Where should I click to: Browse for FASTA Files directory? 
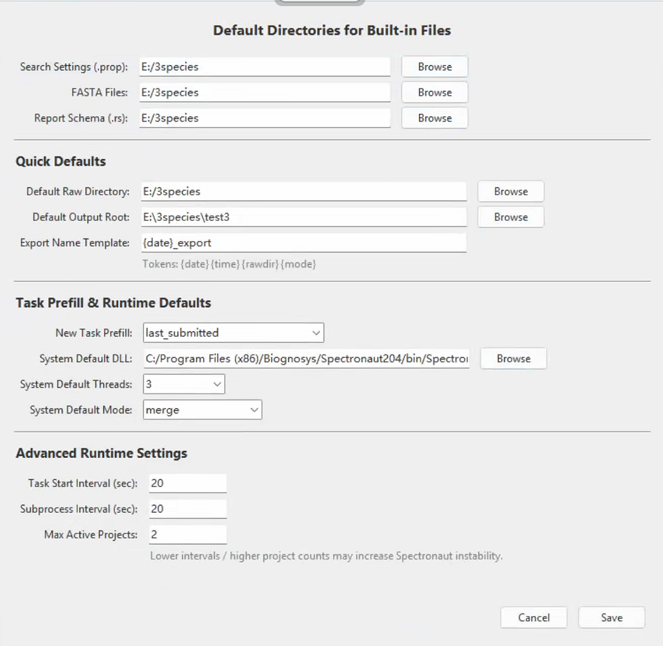pyautogui.click(x=435, y=92)
